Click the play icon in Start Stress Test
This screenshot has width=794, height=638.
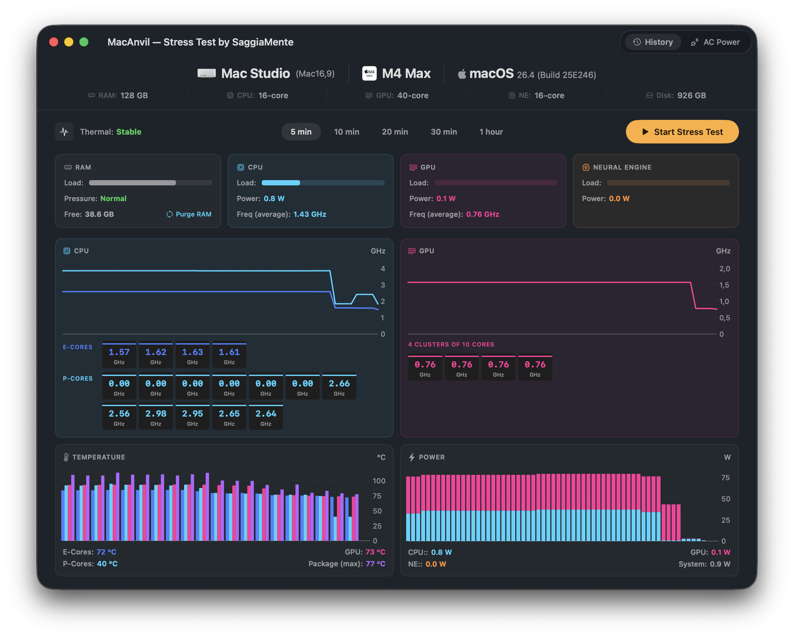click(x=645, y=131)
